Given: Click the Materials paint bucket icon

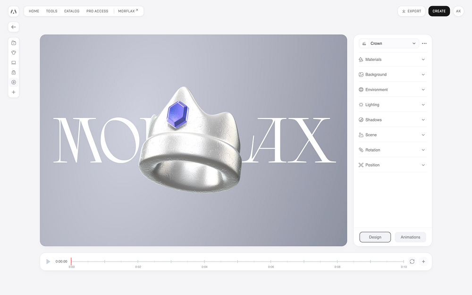Looking at the screenshot, I should (x=361, y=59).
